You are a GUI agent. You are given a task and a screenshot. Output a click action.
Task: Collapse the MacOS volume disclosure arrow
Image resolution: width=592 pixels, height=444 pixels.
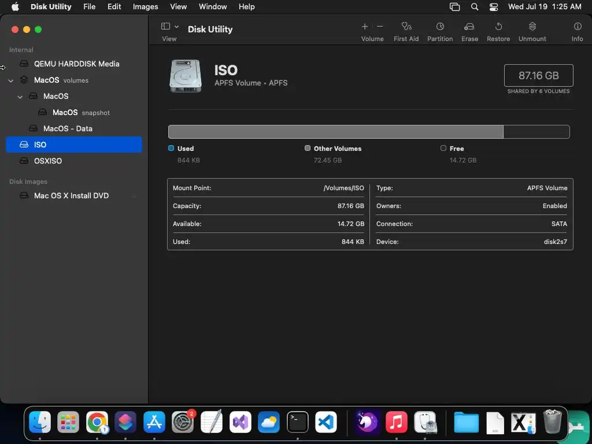(20, 97)
